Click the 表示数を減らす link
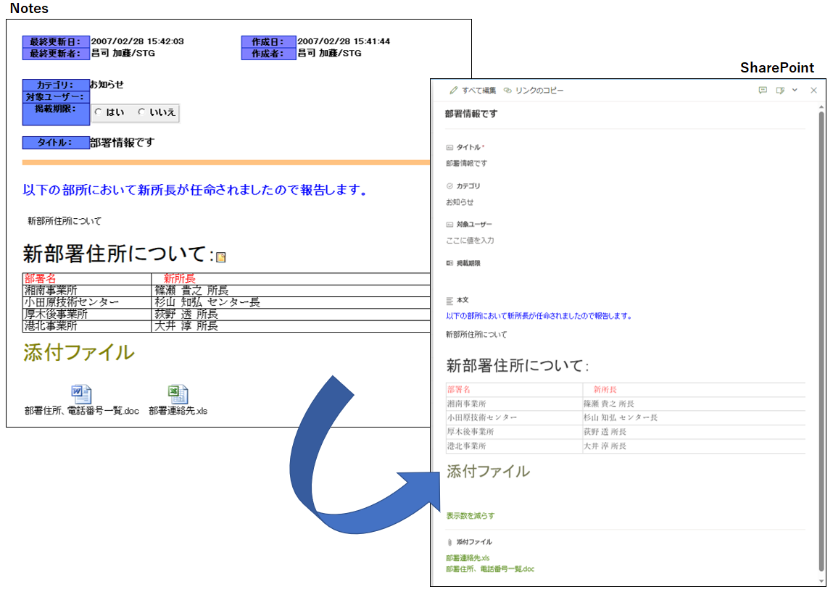 [x=471, y=515]
